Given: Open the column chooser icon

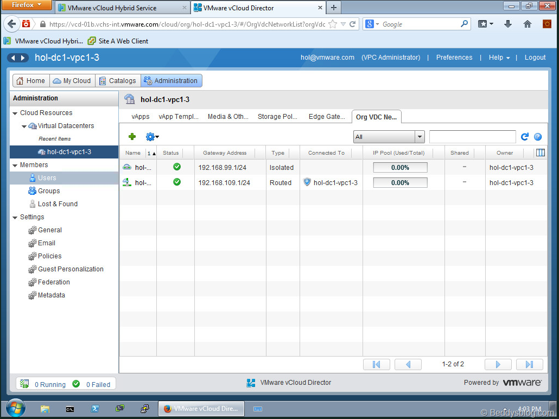Looking at the screenshot, I should tap(541, 153).
